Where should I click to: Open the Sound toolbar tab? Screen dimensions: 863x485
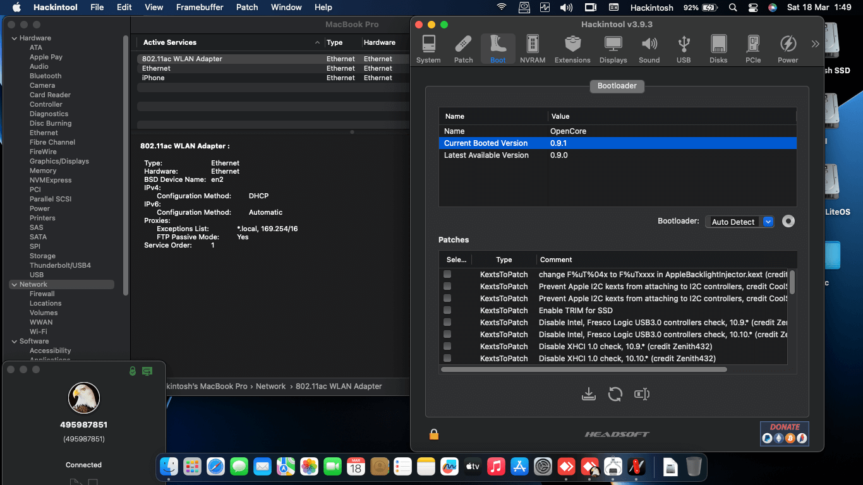649,49
